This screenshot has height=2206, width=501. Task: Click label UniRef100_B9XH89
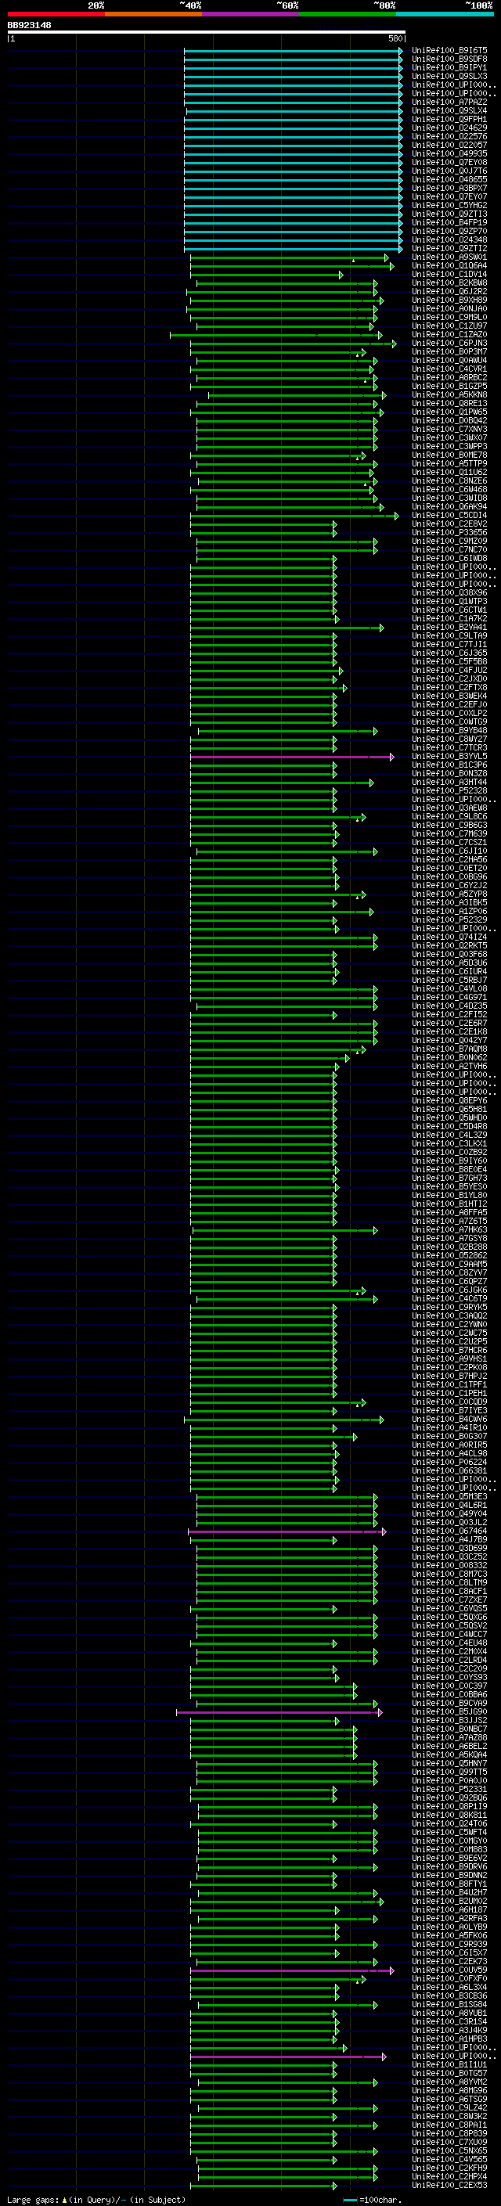449,300
